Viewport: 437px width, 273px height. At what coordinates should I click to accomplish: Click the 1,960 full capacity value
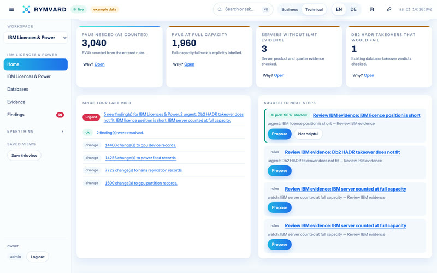click(184, 43)
